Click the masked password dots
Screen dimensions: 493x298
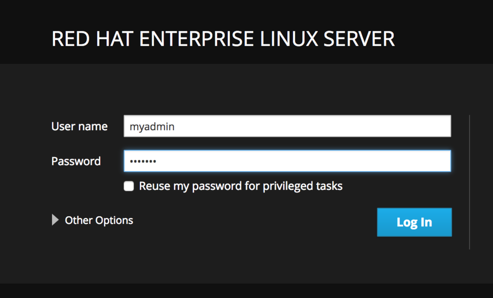pyautogui.click(x=143, y=161)
